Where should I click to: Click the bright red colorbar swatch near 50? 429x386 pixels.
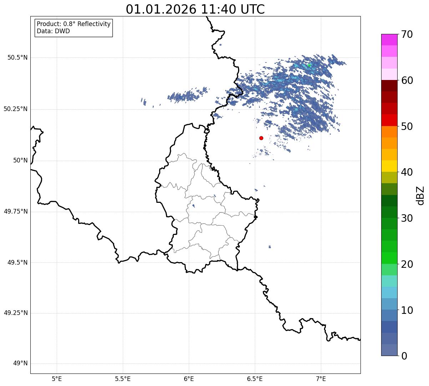[389, 120]
